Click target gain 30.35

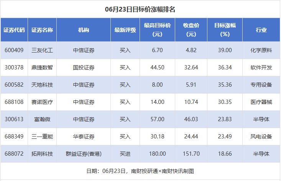click(x=225, y=102)
